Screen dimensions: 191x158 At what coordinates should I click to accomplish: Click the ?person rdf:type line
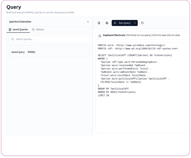[x=130, y=62]
